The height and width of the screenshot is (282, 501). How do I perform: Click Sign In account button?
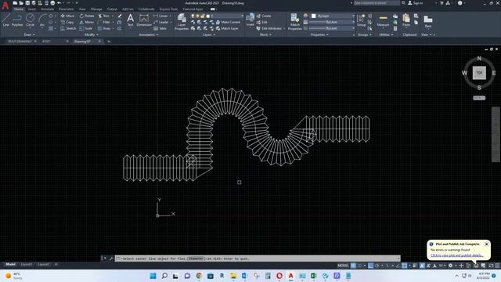[416, 3]
